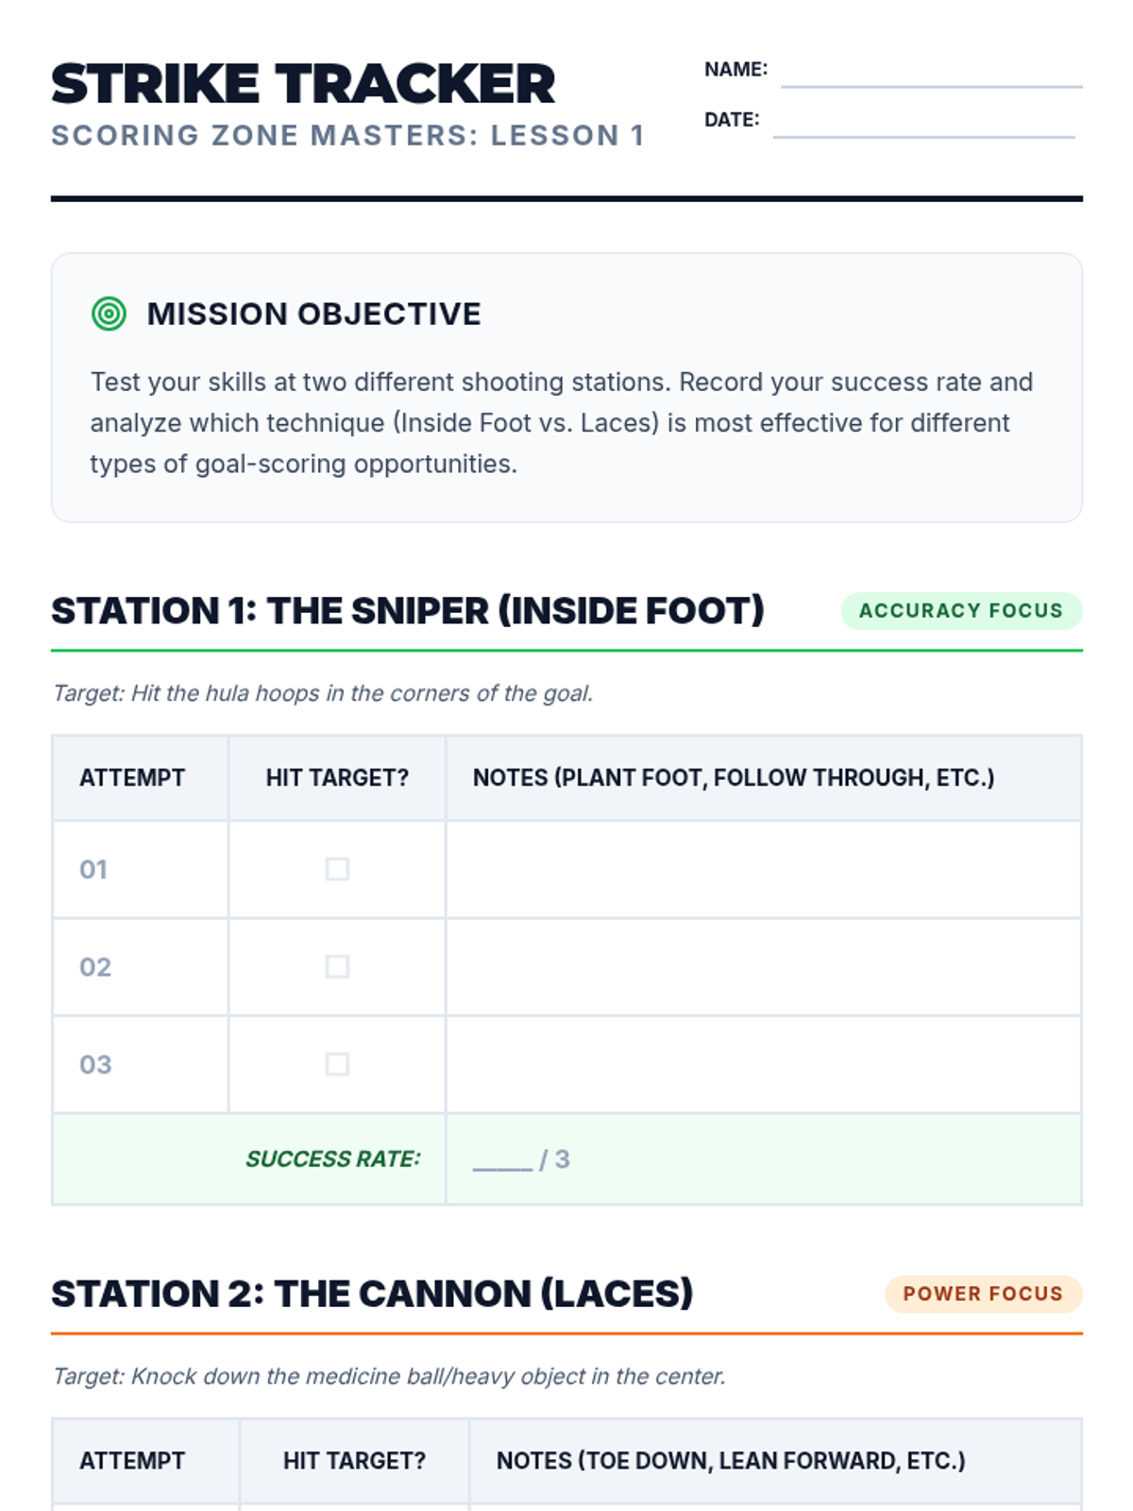
Task: Mark the Hit Target checkbox for attempt 03
Action: click(337, 1064)
